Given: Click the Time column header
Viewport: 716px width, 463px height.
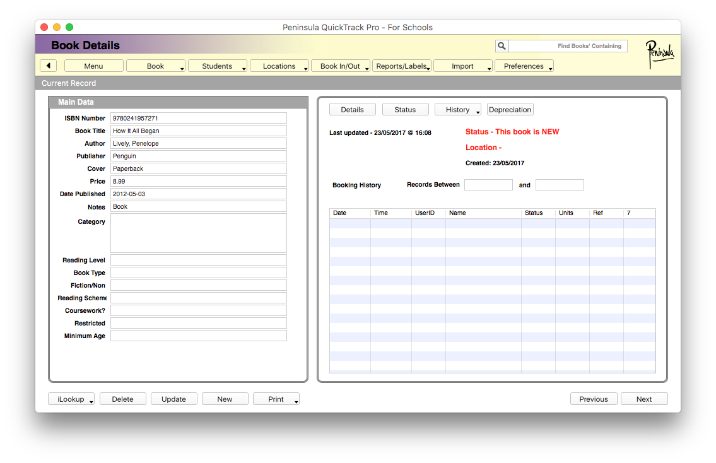Looking at the screenshot, I should pyautogui.click(x=391, y=213).
